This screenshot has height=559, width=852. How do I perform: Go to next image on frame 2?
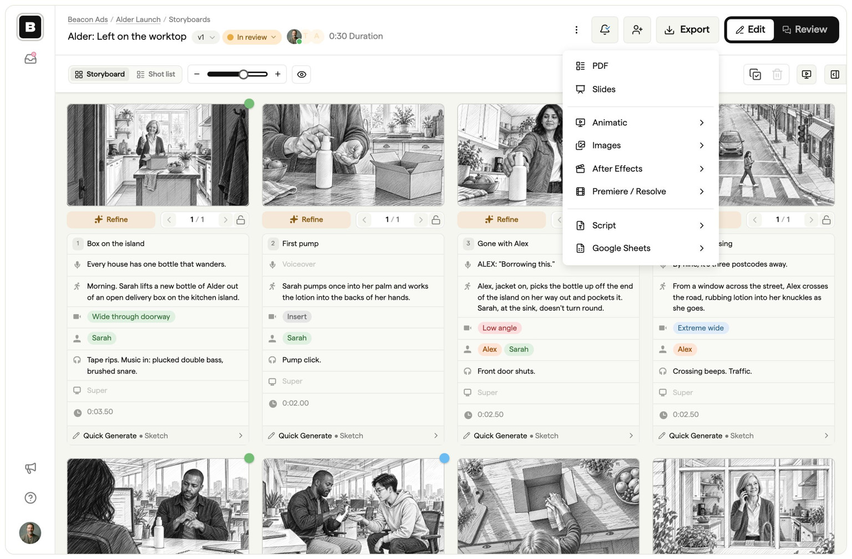tap(420, 220)
